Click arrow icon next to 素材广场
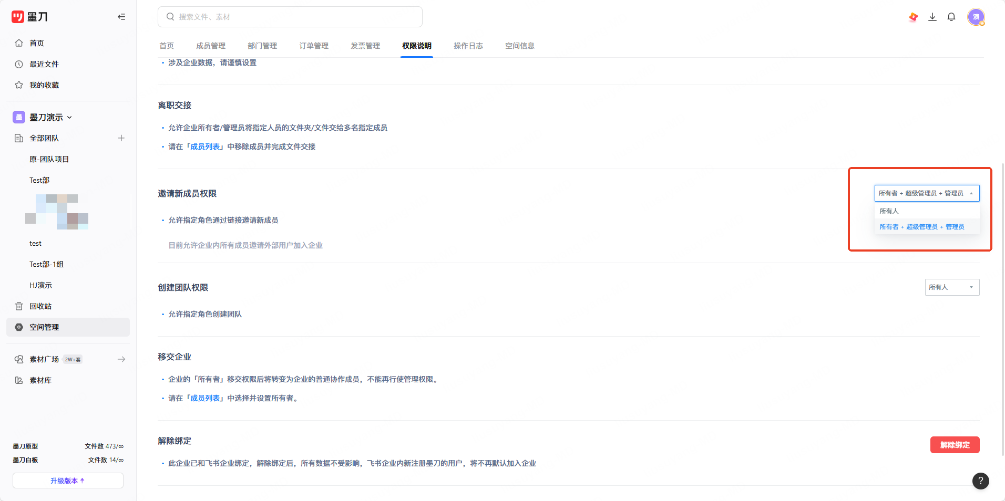 point(121,359)
